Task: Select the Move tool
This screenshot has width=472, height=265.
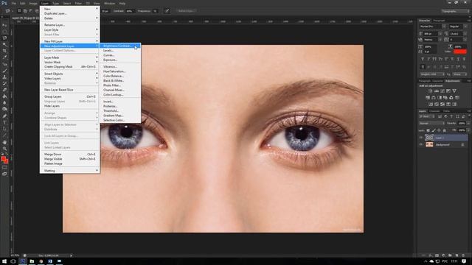Action: click(4, 25)
